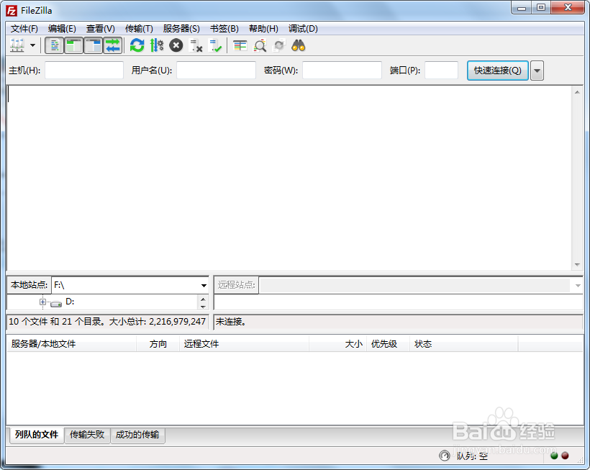Open the Site Manager icon

[x=17, y=45]
